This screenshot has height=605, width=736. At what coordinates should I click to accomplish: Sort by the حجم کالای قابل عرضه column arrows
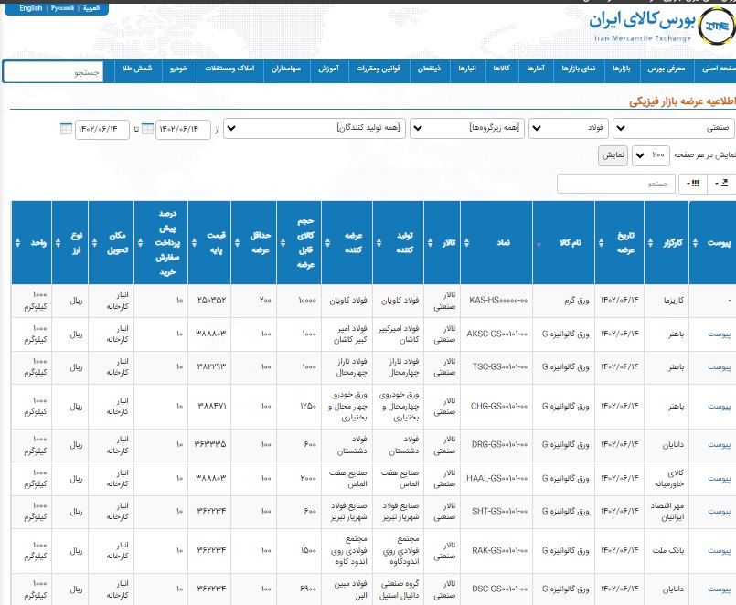tap(283, 243)
